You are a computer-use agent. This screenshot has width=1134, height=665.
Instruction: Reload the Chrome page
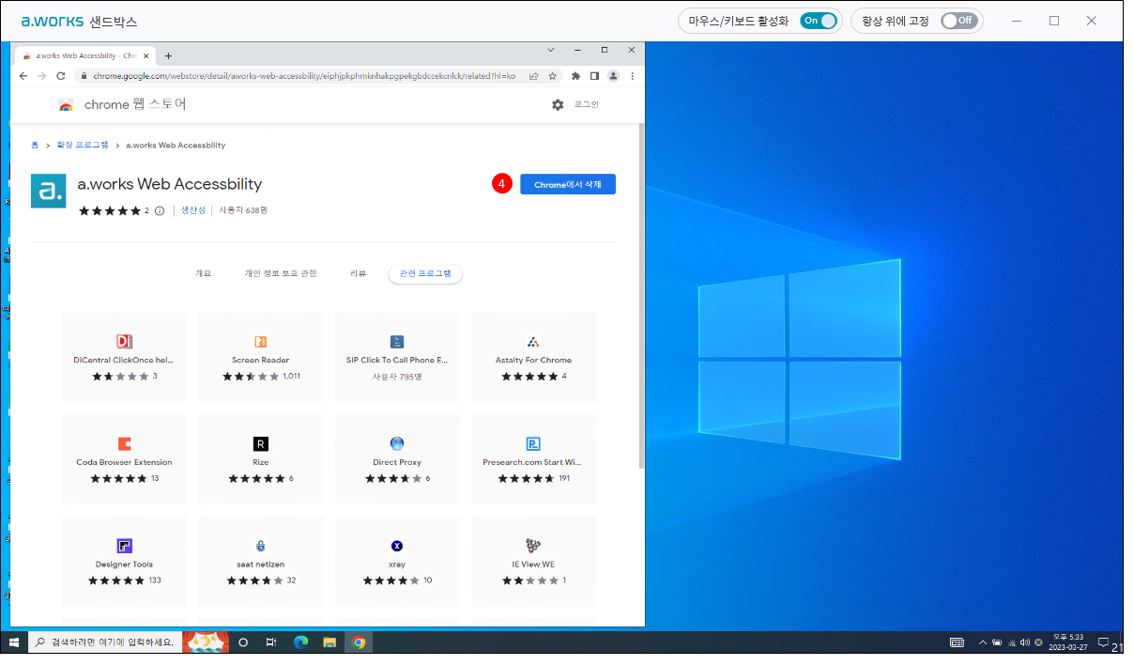(61, 76)
